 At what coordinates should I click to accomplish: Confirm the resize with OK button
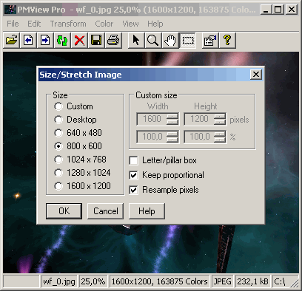click(64, 211)
